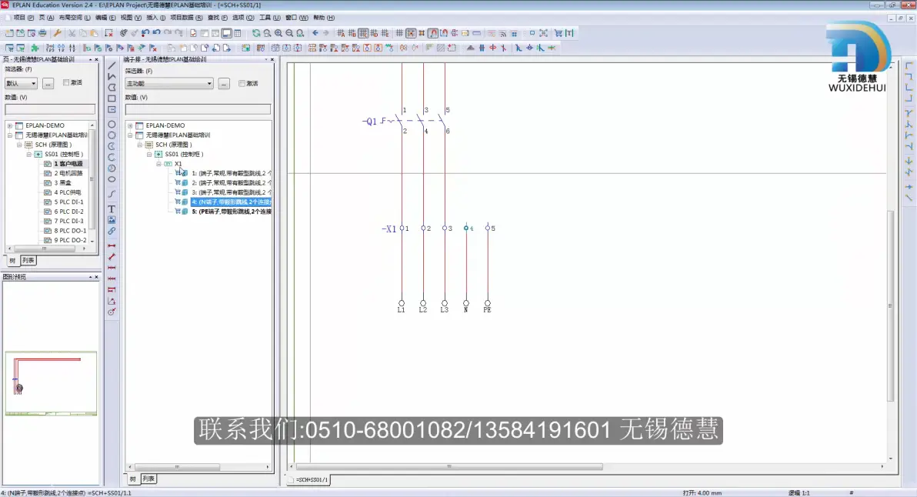The height and width of the screenshot is (497, 917).
Task: Click the zoom in magnifier
Action: (278, 33)
